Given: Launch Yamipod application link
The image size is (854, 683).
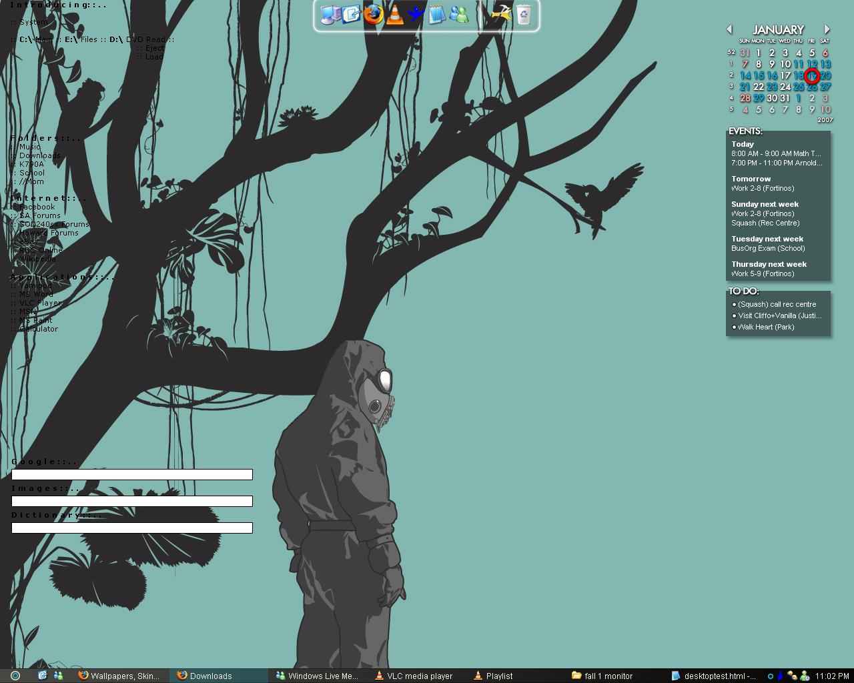Looking at the screenshot, I should click(35, 285).
